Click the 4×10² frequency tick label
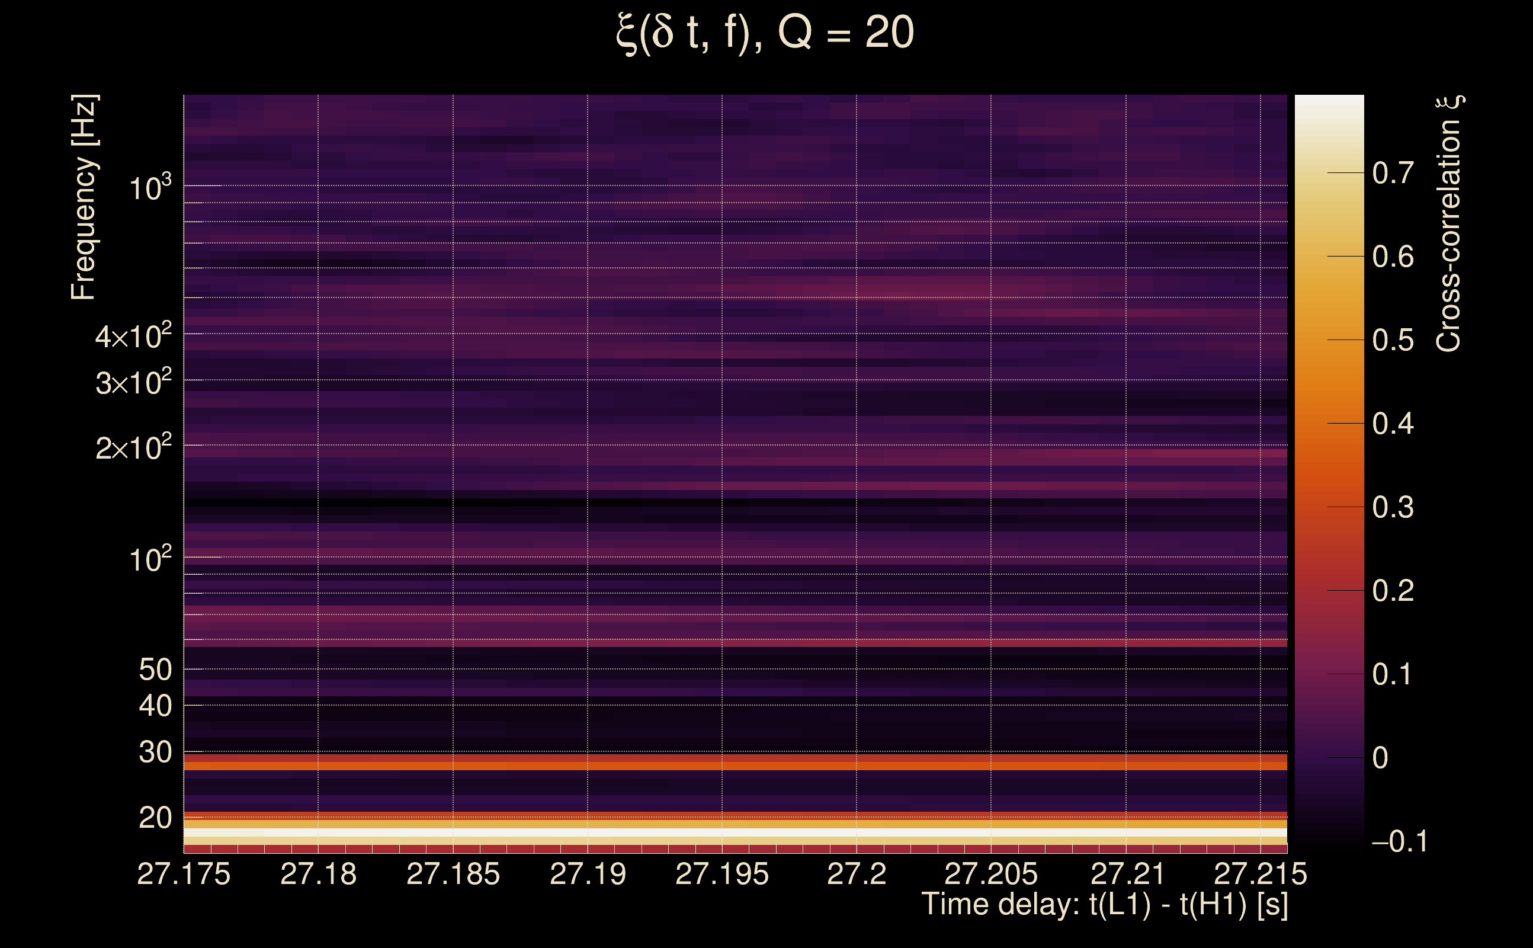The image size is (1533, 948). pyautogui.click(x=133, y=337)
